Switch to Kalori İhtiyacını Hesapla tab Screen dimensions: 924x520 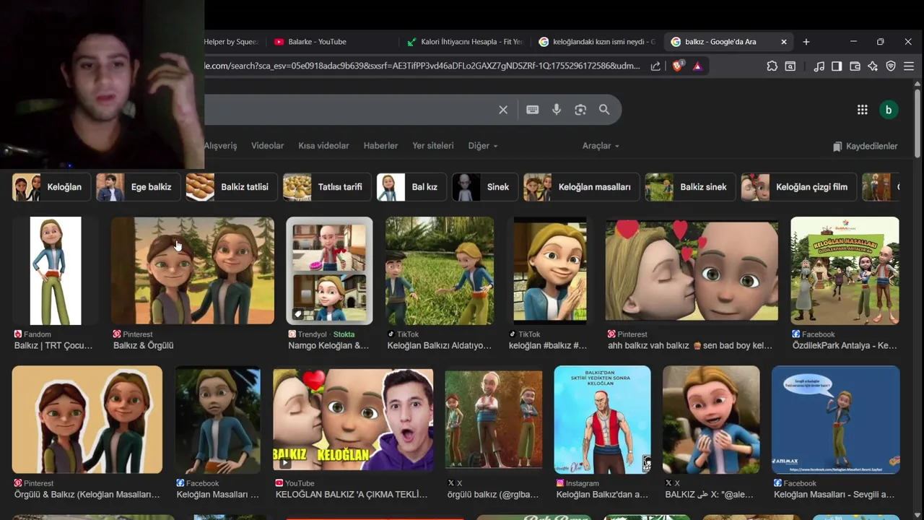point(464,42)
